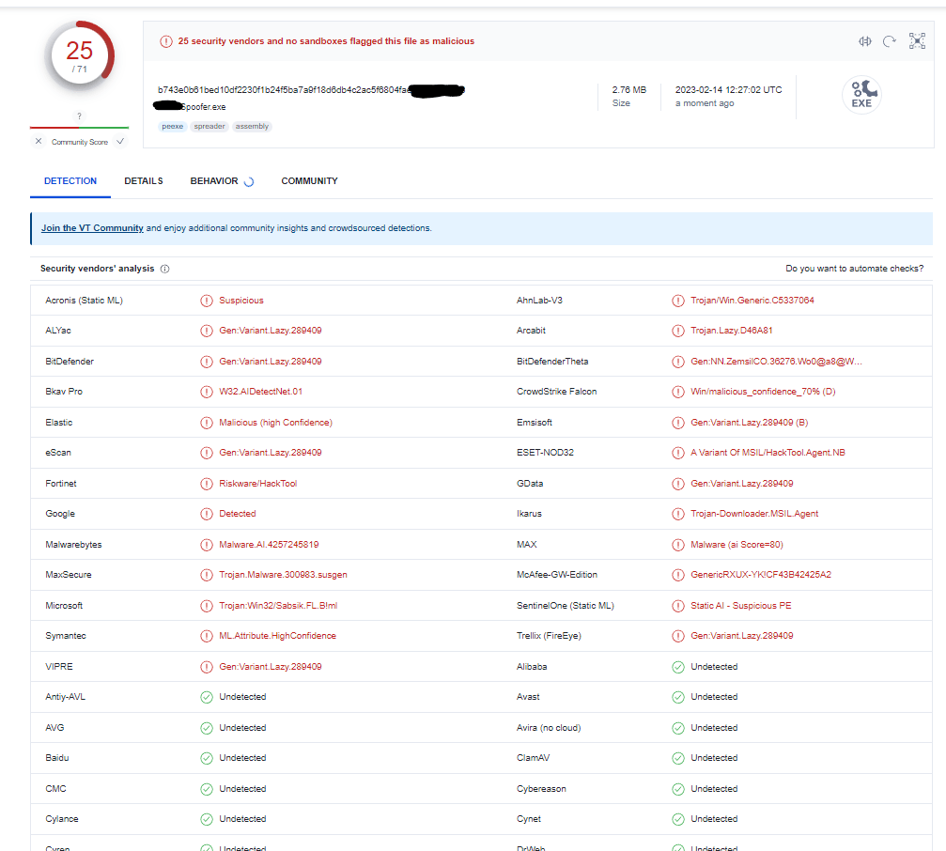Click green check icon in ClamAV row
The width and height of the screenshot is (946, 851).
tap(678, 758)
